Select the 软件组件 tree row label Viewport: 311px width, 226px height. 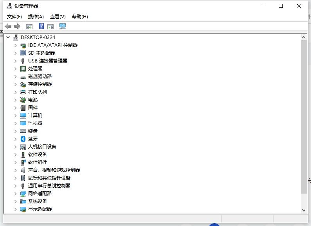(x=38, y=162)
